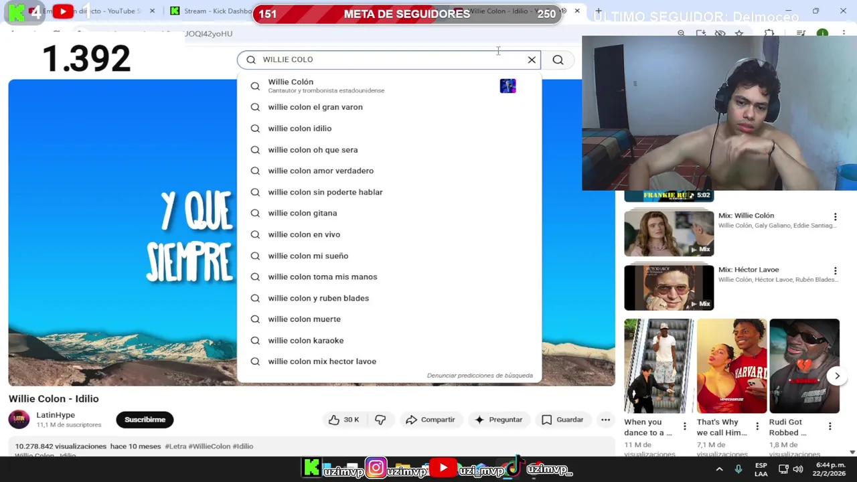Pick willie colon y ruben blades suggestion
This screenshot has height=482, width=857.
tap(388, 298)
